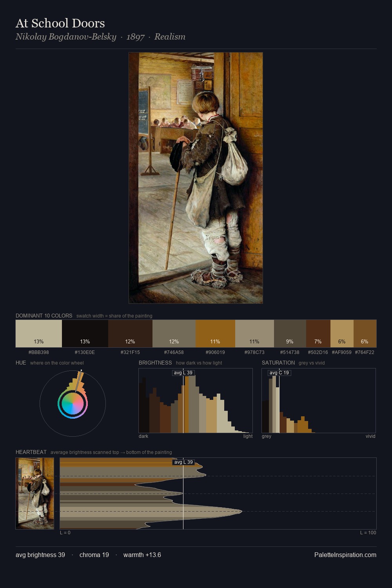Open the small heartbeat painting thumbnail
Viewport: 392px width, 588px height.
click(x=35, y=494)
